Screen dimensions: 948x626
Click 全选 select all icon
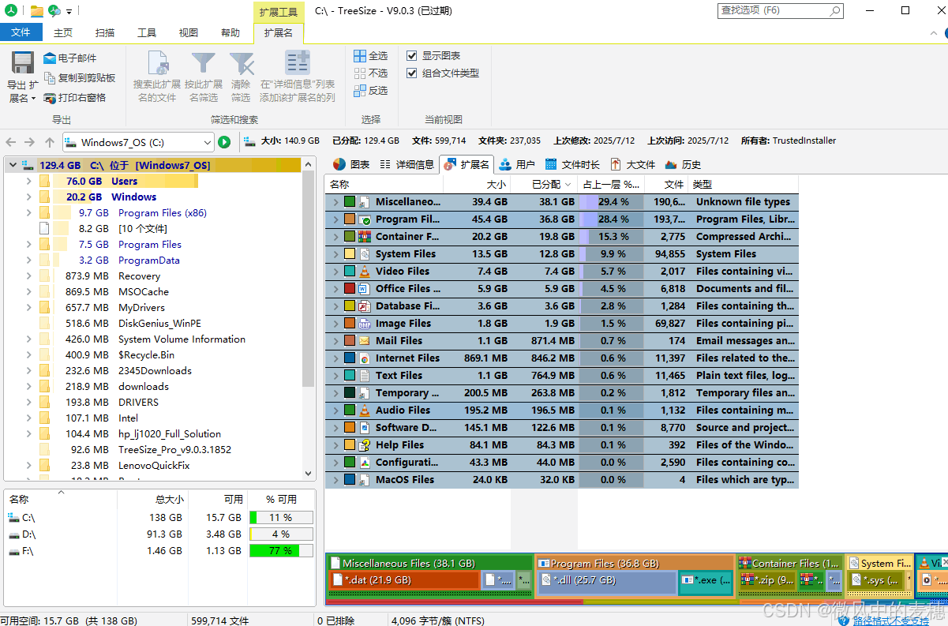360,56
